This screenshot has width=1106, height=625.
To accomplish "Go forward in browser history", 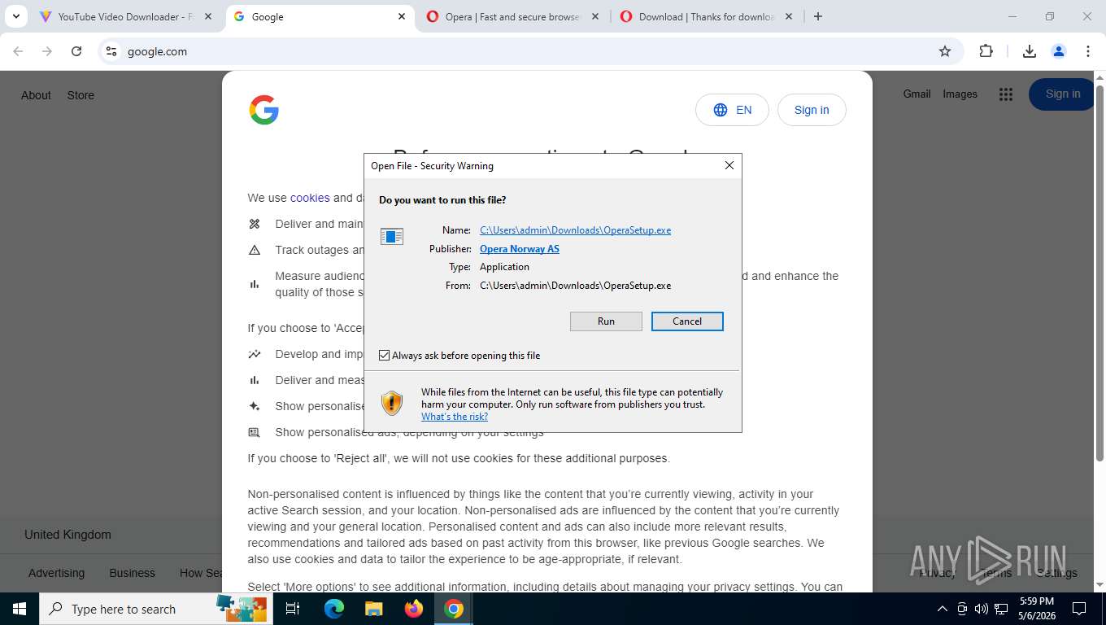I will pos(47,51).
